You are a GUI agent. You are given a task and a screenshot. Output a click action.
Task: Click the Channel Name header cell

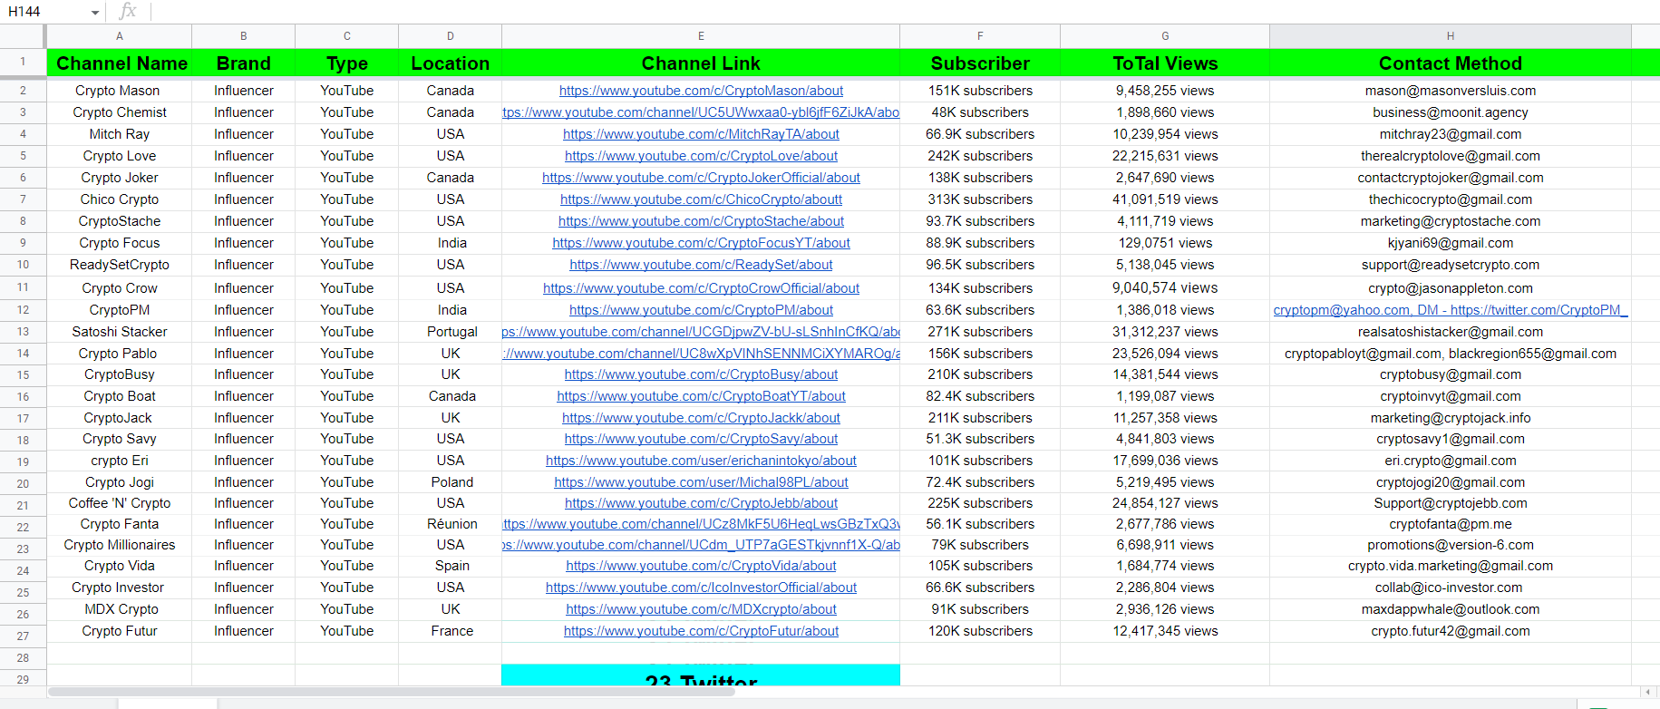tap(119, 63)
